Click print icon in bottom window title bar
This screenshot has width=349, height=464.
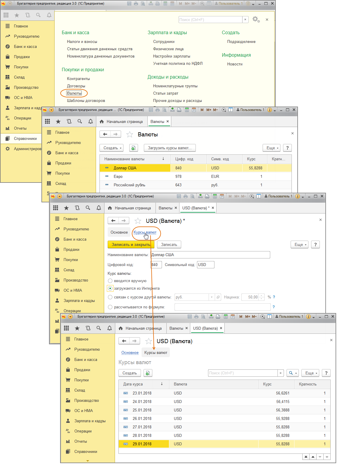pyautogui.click(x=196, y=317)
